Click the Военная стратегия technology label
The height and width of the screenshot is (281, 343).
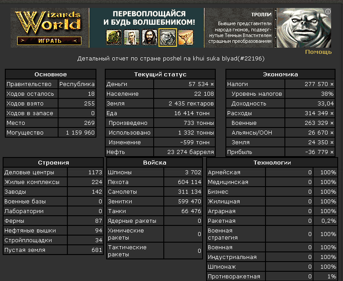click(223, 234)
